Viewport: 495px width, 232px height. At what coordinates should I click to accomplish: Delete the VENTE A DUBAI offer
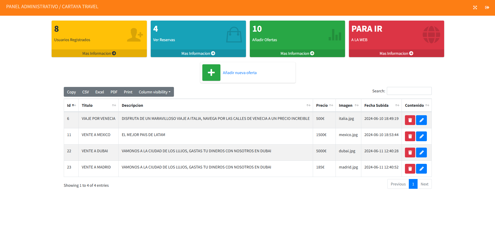pyautogui.click(x=410, y=153)
